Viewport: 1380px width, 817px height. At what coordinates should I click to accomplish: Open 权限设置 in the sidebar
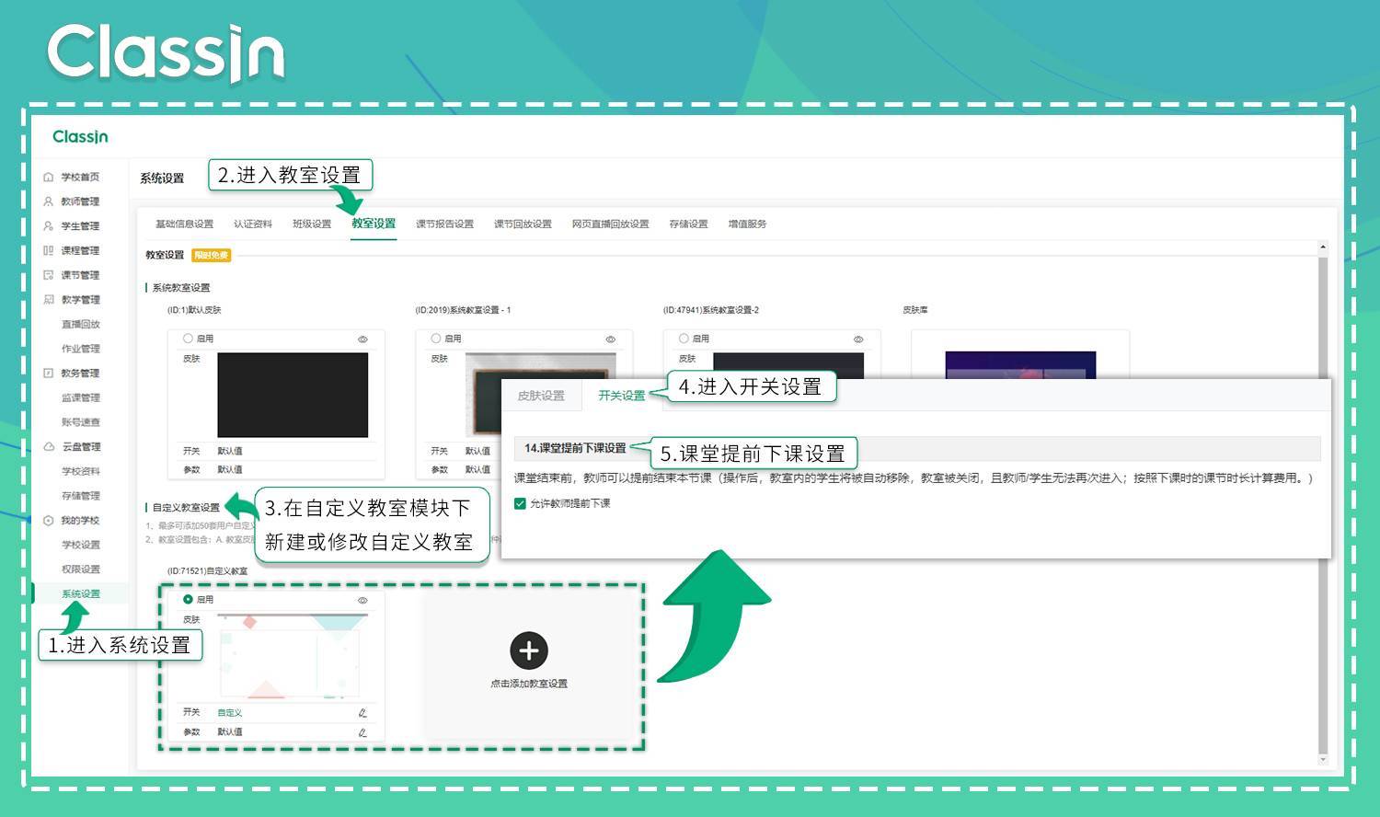pyautogui.click(x=80, y=570)
